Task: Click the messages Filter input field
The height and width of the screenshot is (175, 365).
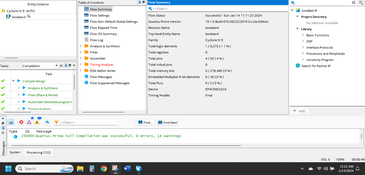Action: coord(86,122)
